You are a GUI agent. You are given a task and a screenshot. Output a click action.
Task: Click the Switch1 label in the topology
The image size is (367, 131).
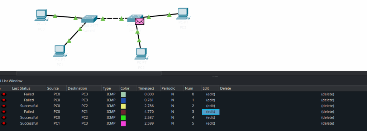coord(89,31)
